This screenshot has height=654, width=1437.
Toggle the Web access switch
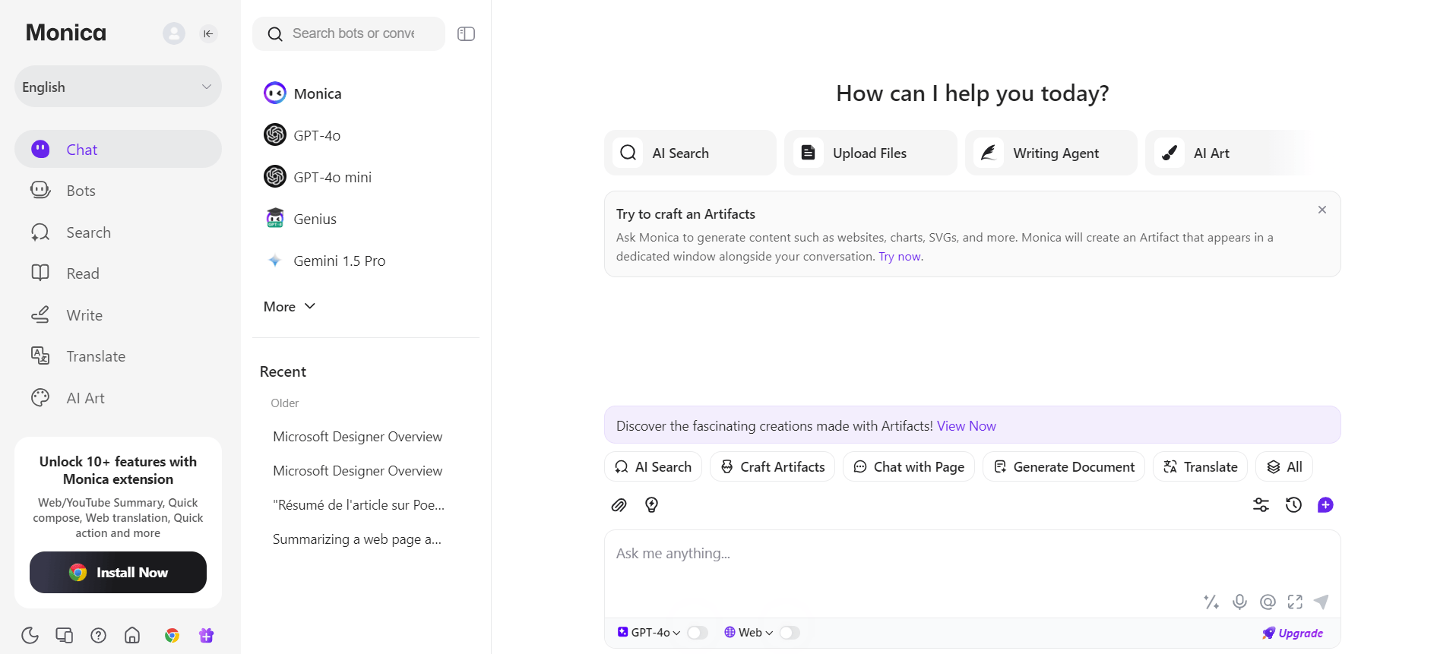click(790, 633)
